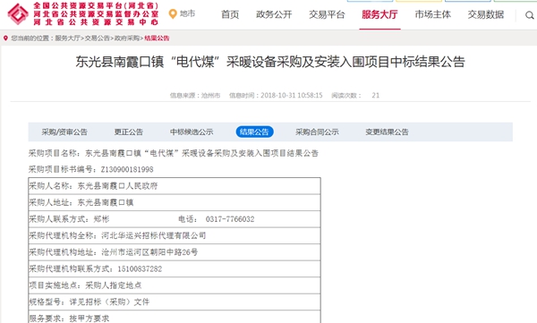Viewport: 537px width, 323px height.
Task: Open the 地市 city selector
Action: 187,13
